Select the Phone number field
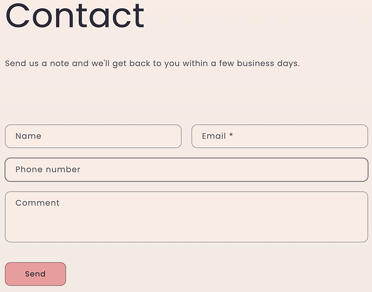 (x=186, y=169)
